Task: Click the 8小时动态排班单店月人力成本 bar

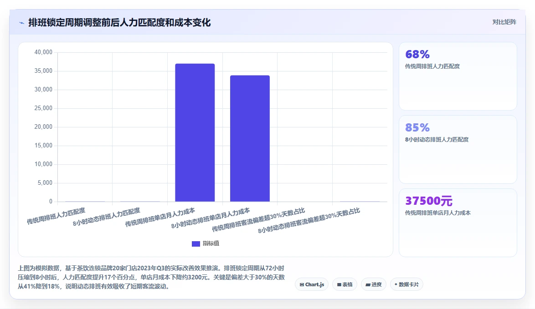Action: pos(250,138)
